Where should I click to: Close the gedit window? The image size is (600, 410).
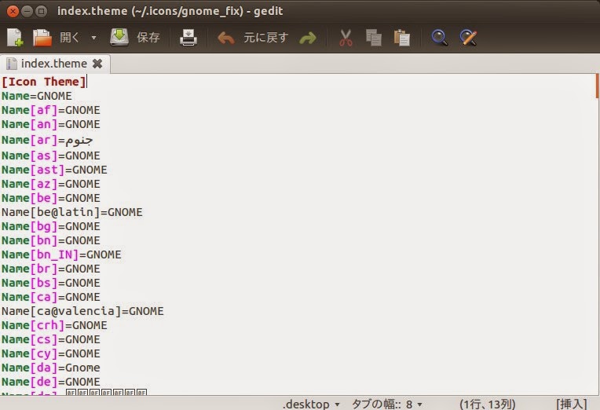[13, 12]
